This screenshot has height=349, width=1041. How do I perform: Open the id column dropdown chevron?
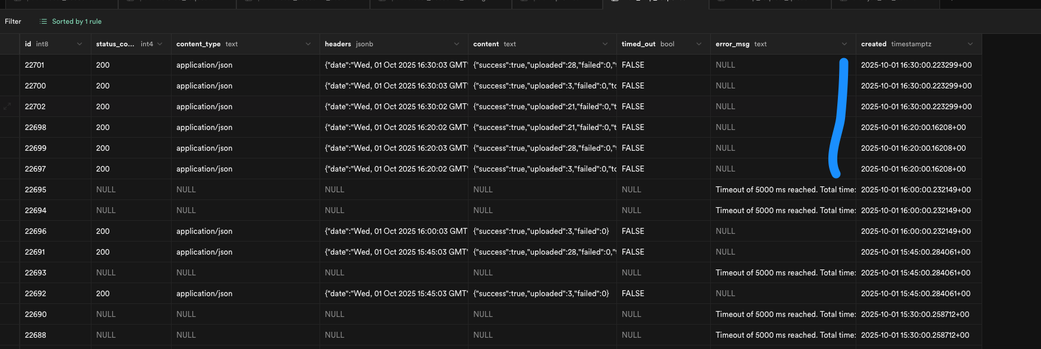coord(80,44)
